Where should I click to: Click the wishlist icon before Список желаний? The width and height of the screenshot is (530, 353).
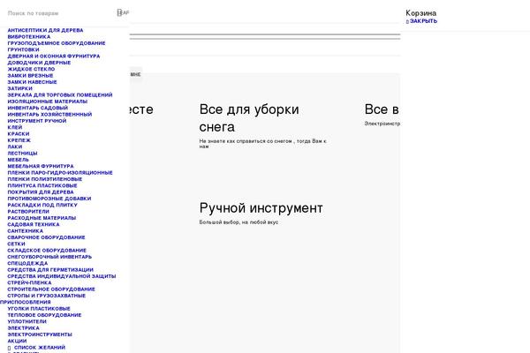pyautogui.click(x=9, y=348)
